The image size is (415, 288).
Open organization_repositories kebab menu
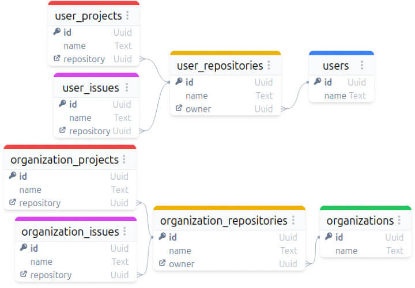coord(293,221)
